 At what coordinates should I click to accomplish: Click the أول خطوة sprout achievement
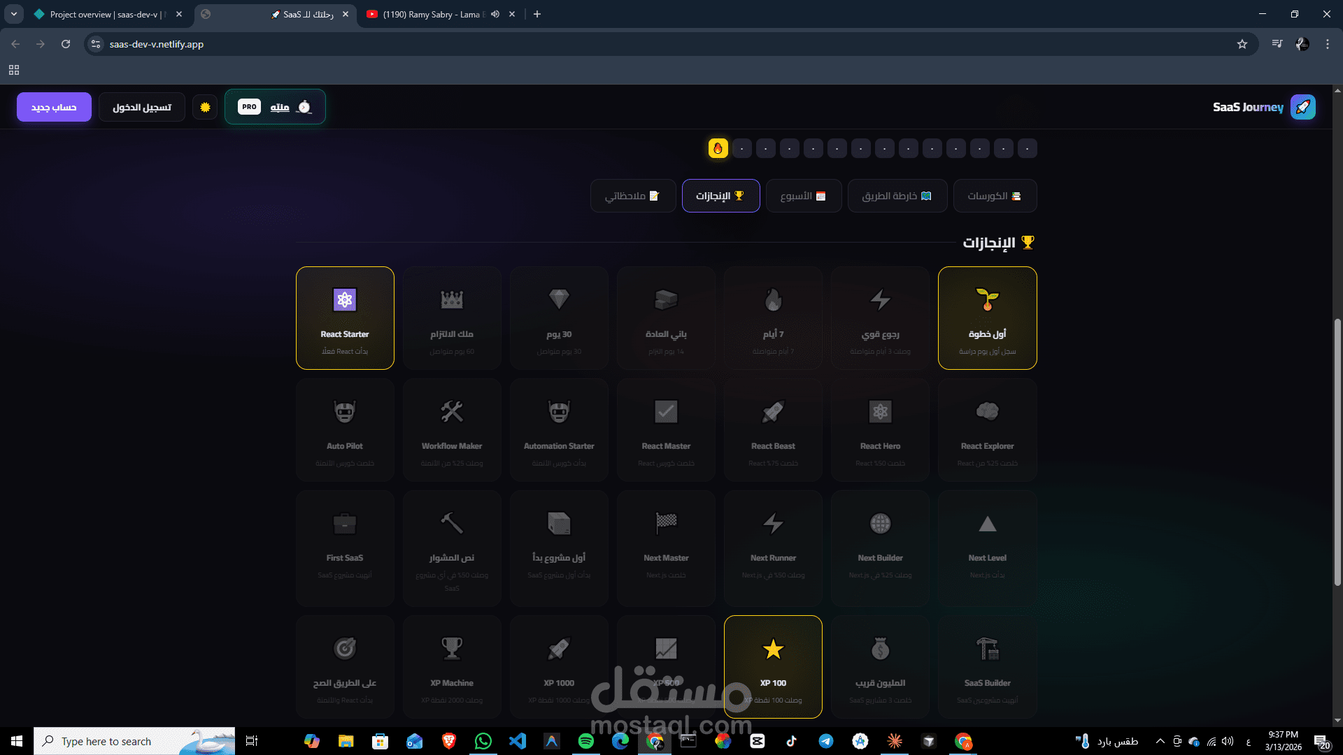[x=987, y=318]
